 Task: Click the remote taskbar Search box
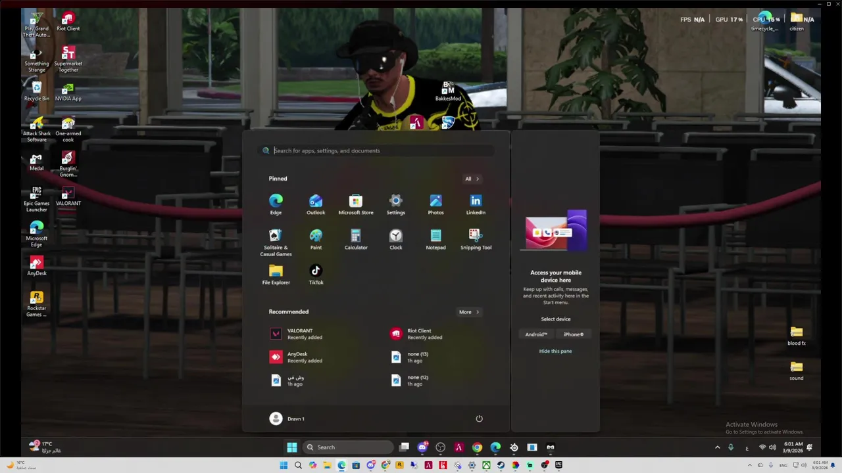[349, 447]
